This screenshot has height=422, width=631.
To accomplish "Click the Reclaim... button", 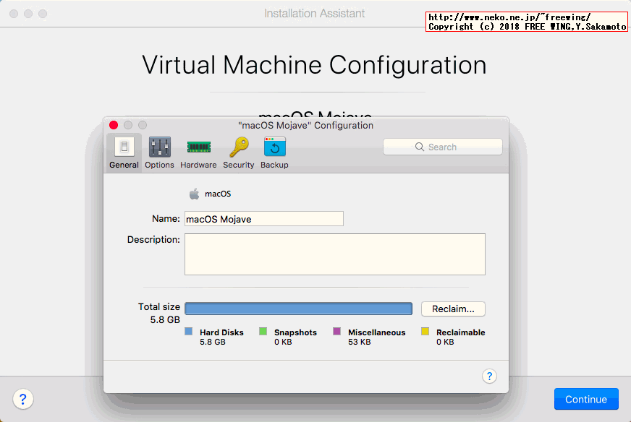I will tap(453, 309).
